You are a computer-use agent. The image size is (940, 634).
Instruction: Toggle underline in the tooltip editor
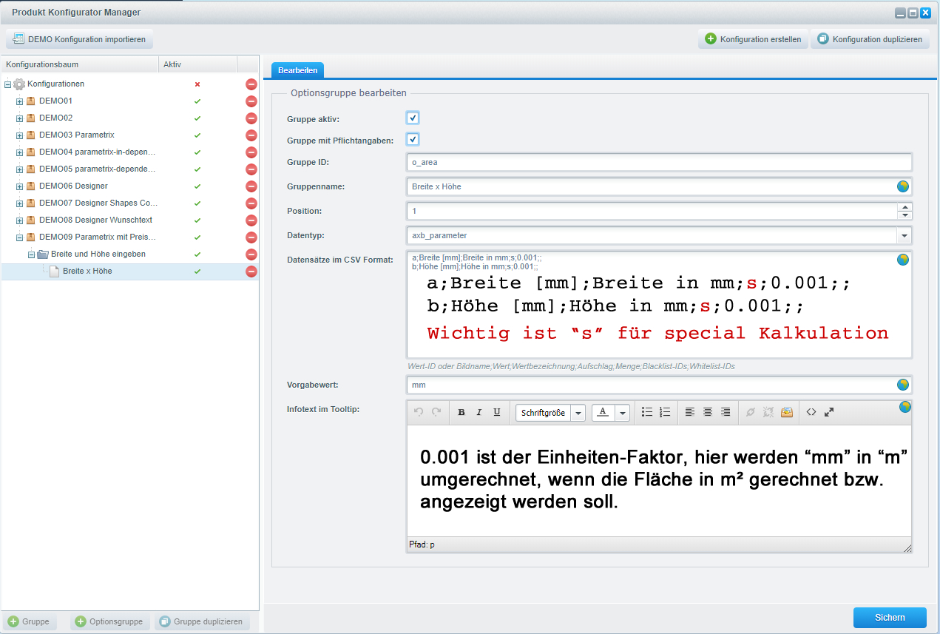point(496,412)
